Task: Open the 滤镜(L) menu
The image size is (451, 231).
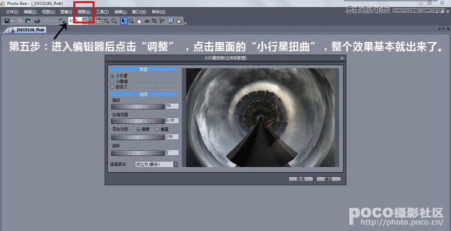Action: 120,12
